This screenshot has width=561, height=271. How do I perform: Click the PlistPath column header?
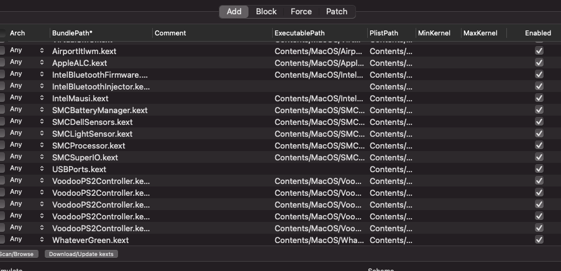pyautogui.click(x=383, y=33)
